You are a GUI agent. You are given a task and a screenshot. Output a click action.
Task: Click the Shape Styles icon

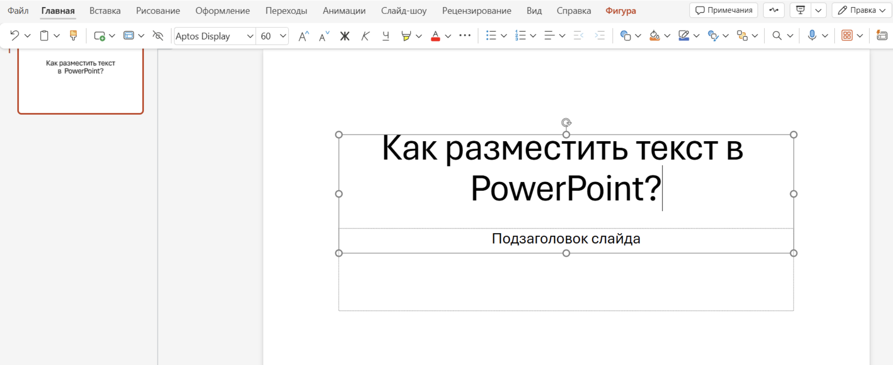tap(713, 36)
